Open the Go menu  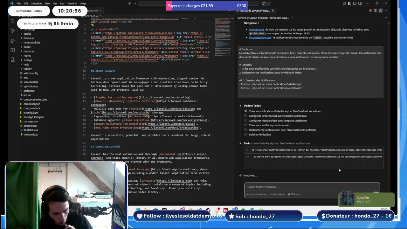pos(55,3)
